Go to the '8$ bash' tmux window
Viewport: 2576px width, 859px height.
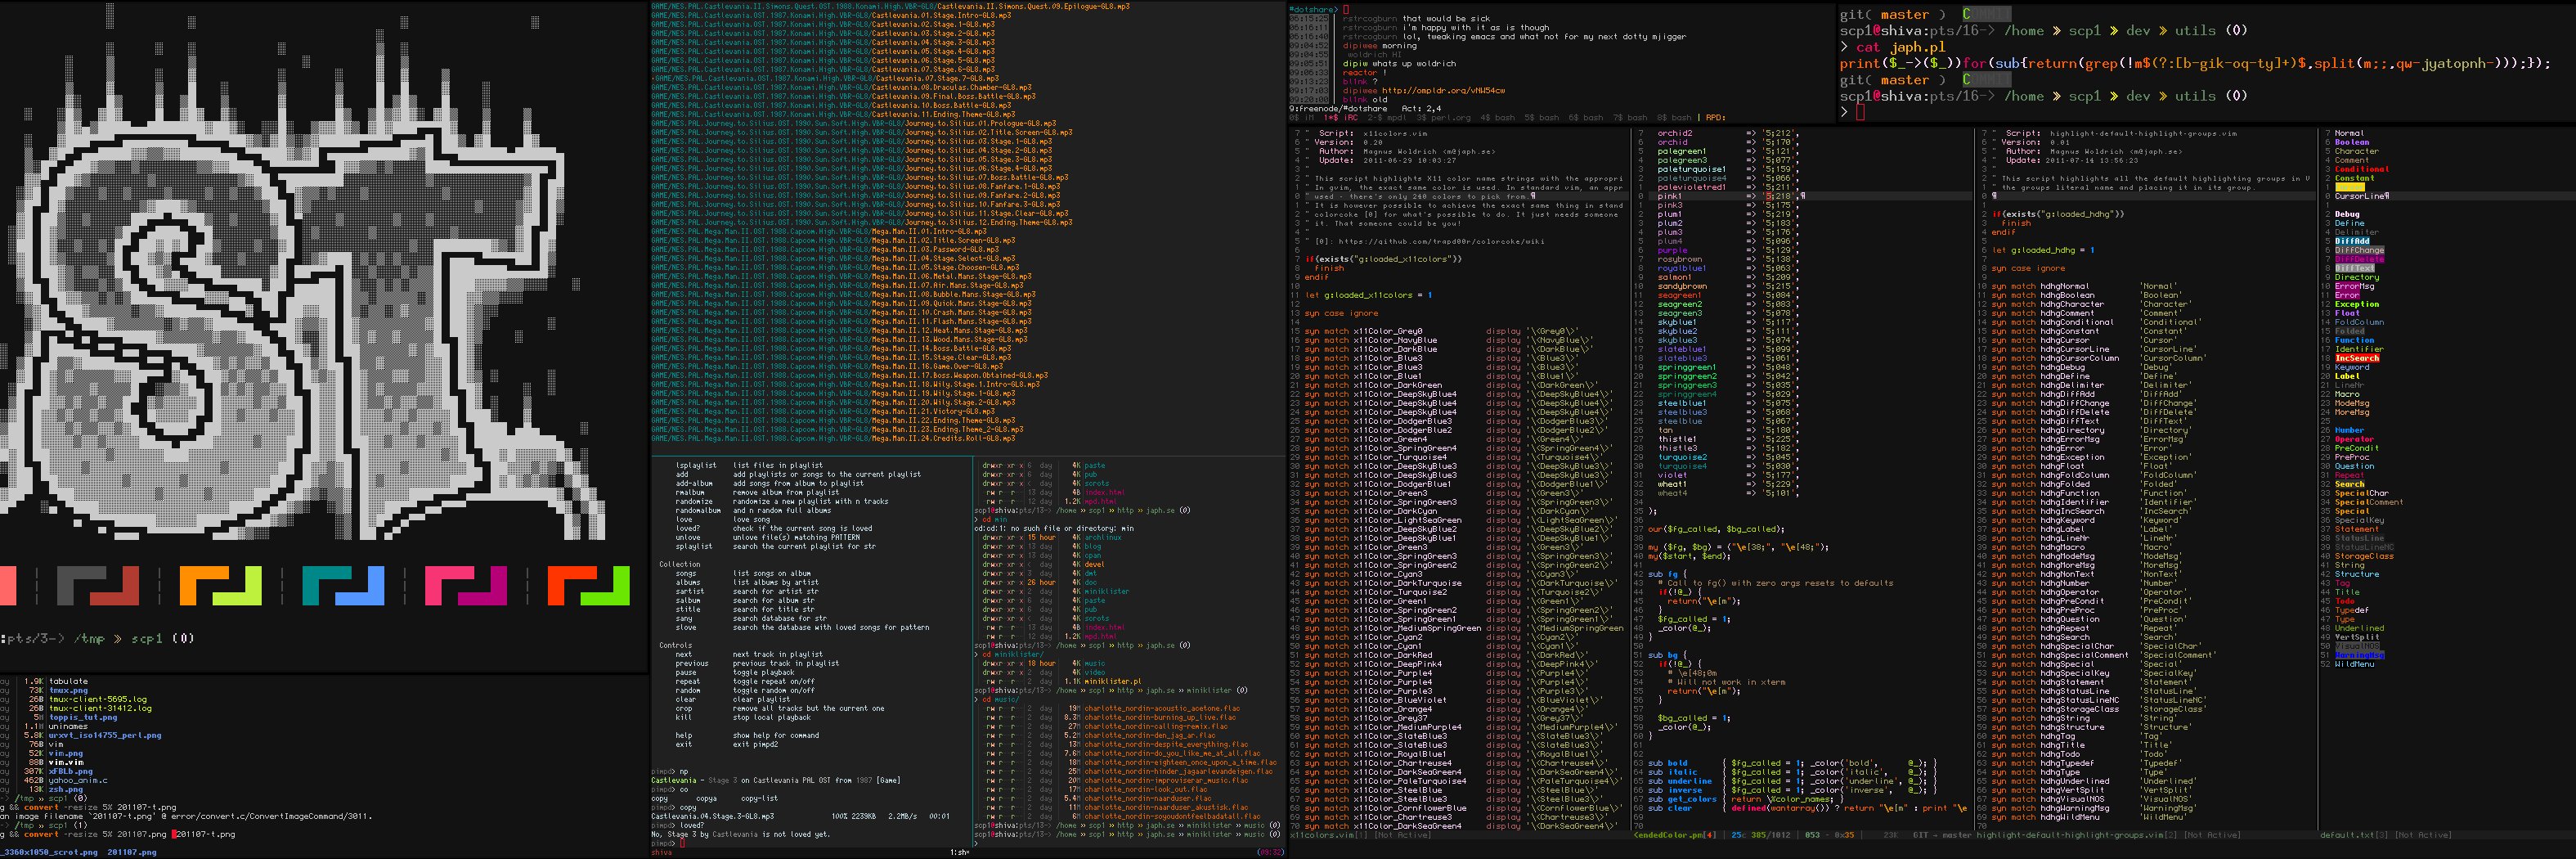click(1675, 117)
